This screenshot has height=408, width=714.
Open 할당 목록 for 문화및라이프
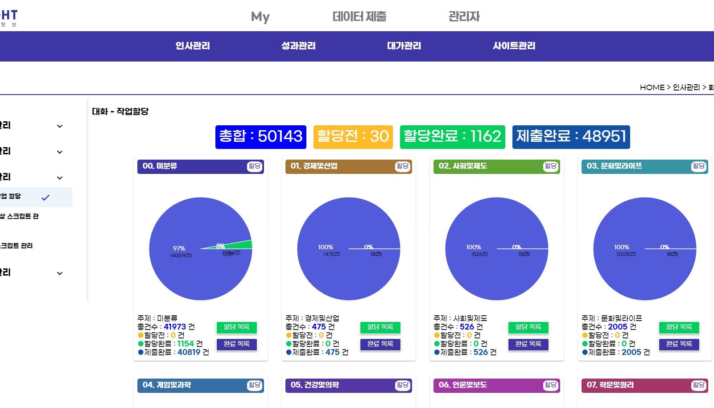click(679, 327)
